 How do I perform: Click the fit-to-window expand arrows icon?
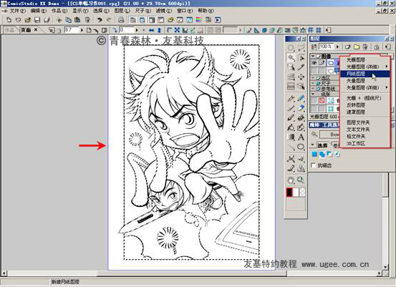(x=177, y=30)
